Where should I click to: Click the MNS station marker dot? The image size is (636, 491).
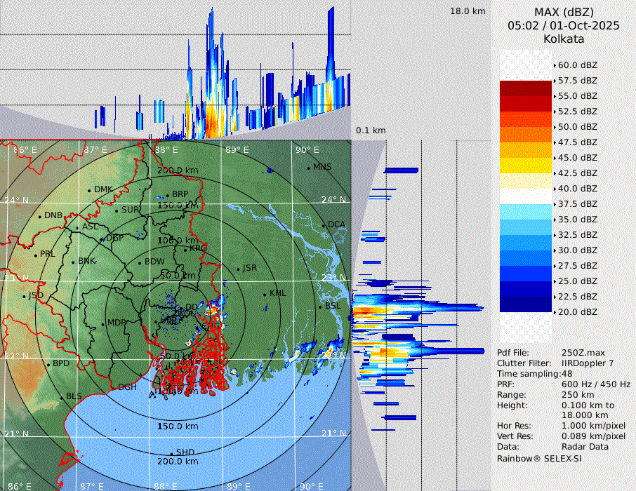coord(308,168)
